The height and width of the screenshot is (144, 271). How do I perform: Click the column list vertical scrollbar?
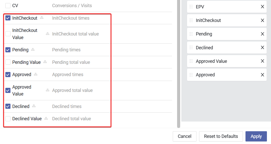tap(179, 64)
